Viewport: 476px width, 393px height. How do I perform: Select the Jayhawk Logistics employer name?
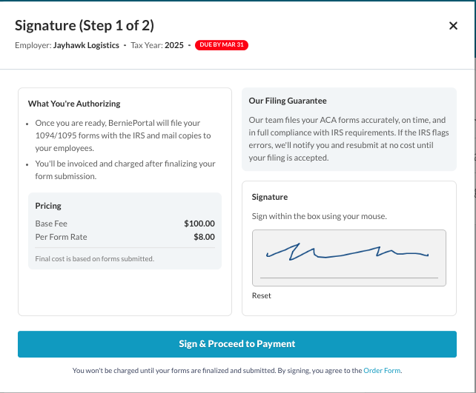(85, 45)
